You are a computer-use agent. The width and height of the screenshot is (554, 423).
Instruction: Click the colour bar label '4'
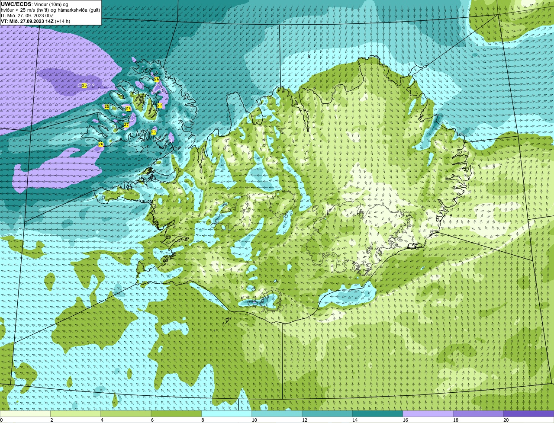(102, 420)
